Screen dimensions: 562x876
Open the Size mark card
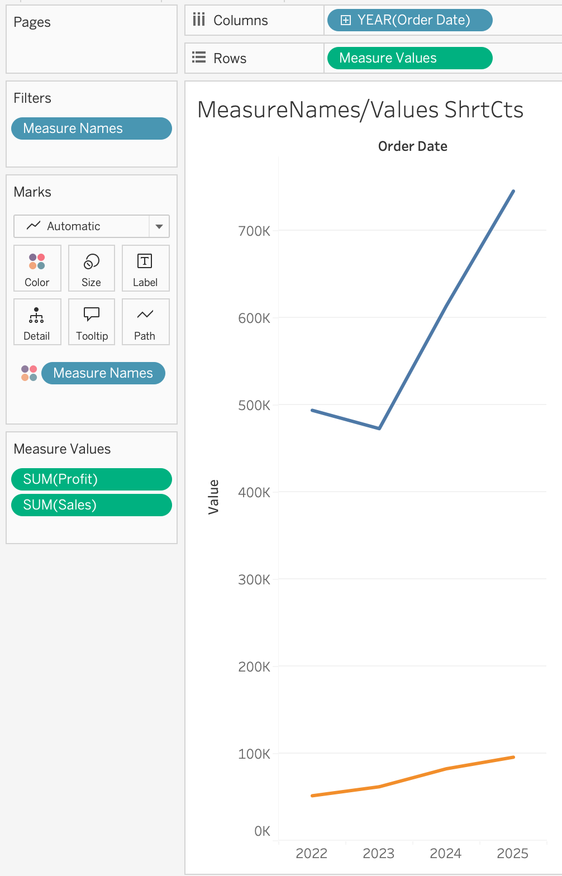click(92, 268)
